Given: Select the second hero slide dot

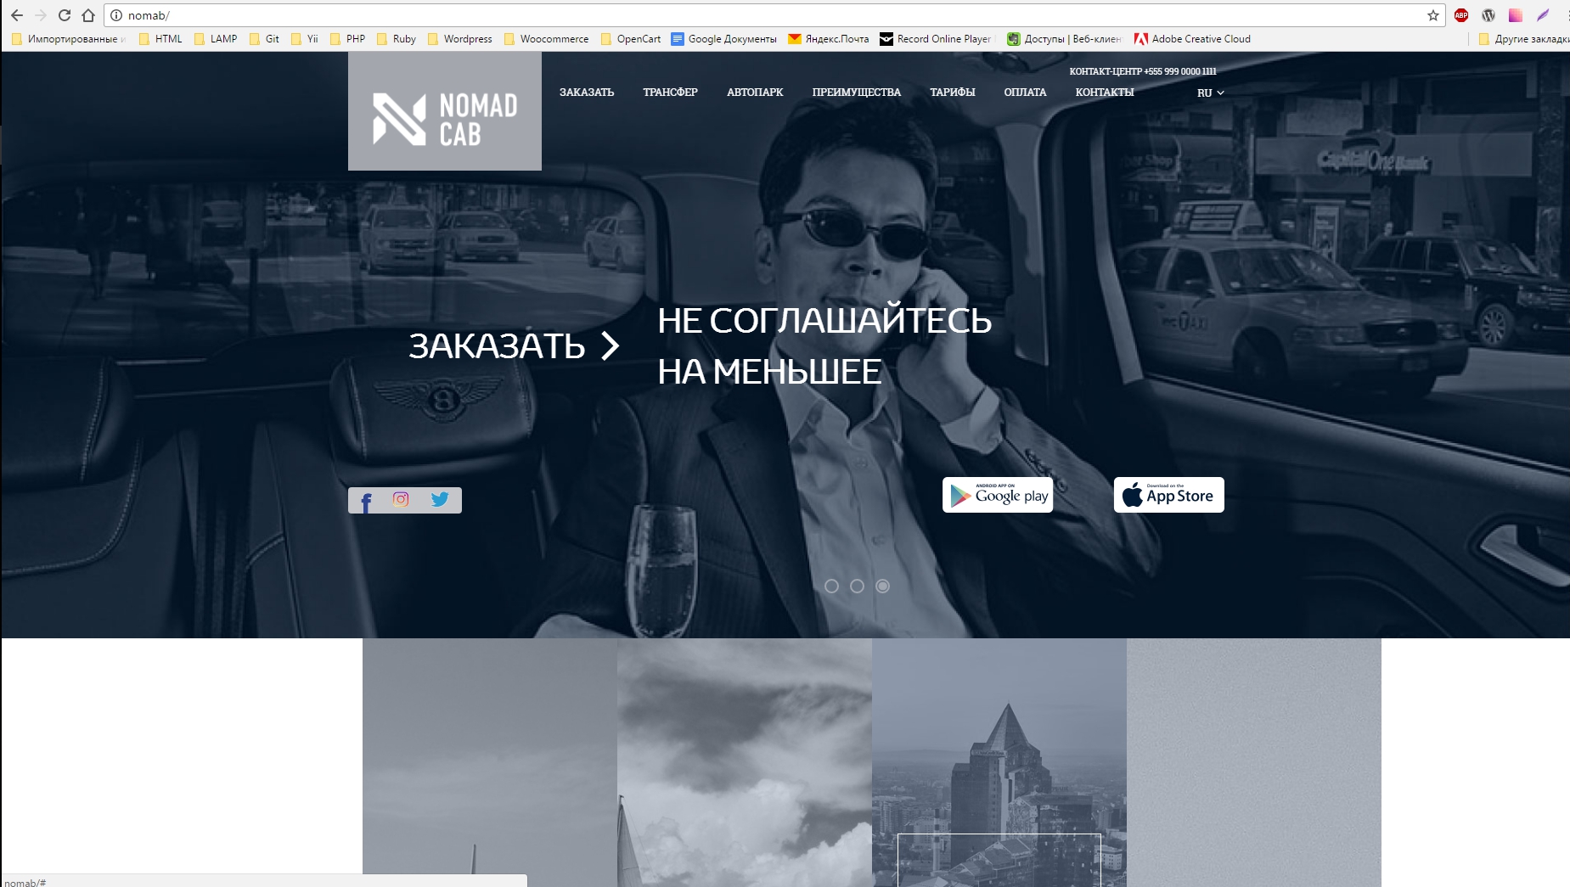Looking at the screenshot, I should (x=858, y=587).
